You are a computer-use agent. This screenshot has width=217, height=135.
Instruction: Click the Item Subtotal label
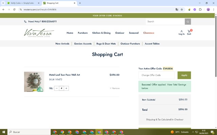[x=149, y=100]
